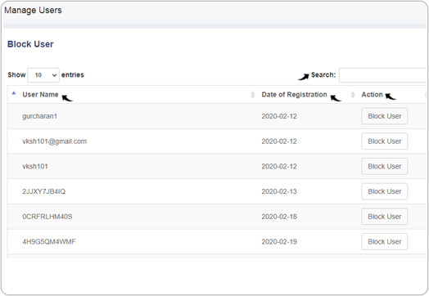429x296 pixels.
Task: Block the user vksh101@gmail.com
Action: 385,141
